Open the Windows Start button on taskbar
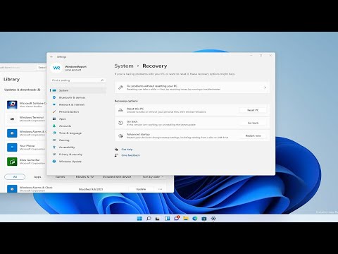338x254 pixels. click(x=139, y=219)
